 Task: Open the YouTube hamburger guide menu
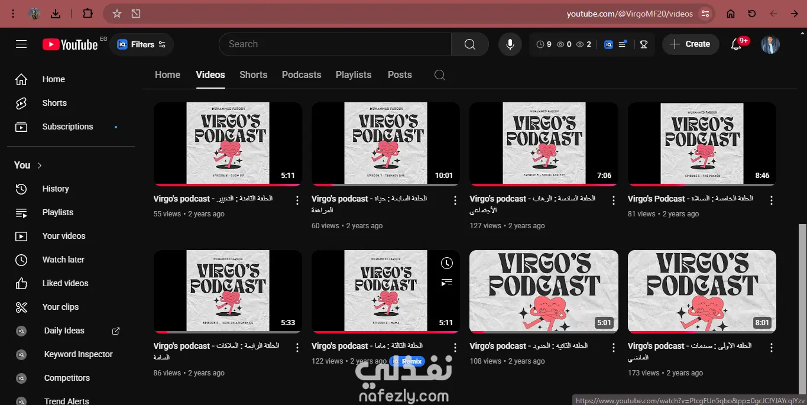[x=21, y=44]
